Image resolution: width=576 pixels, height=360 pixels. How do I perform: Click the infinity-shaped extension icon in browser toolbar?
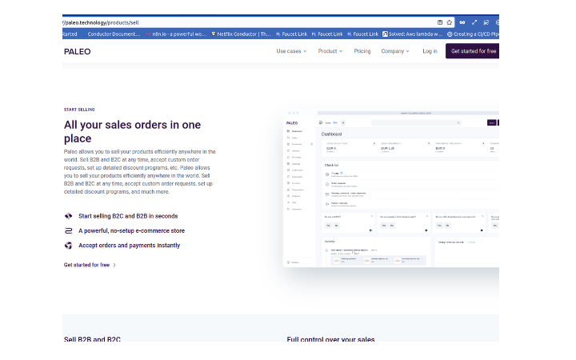pyautogui.click(x=462, y=22)
